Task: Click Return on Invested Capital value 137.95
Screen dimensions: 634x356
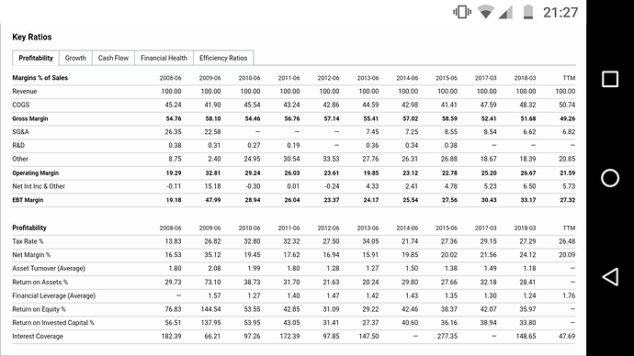Action: click(x=210, y=322)
